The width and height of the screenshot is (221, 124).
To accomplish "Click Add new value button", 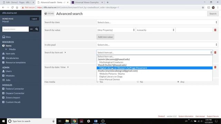I will (x=105, y=37).
